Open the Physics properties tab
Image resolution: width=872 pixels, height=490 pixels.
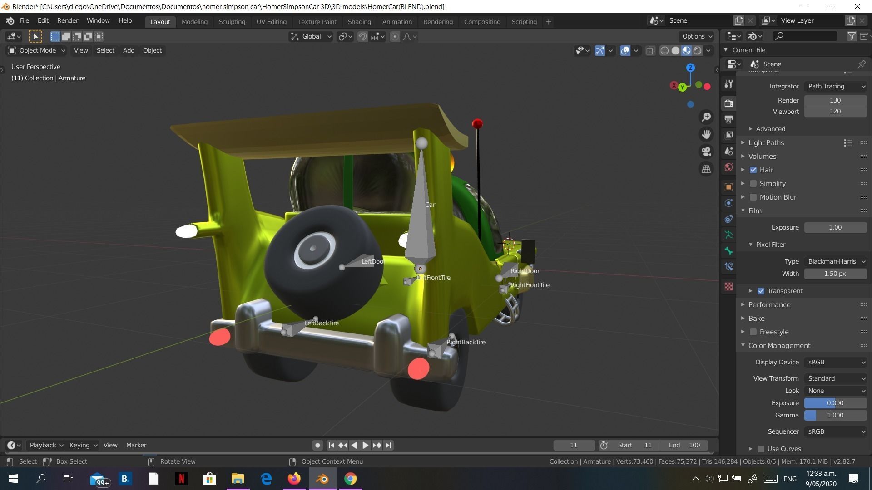pos(729,203)
